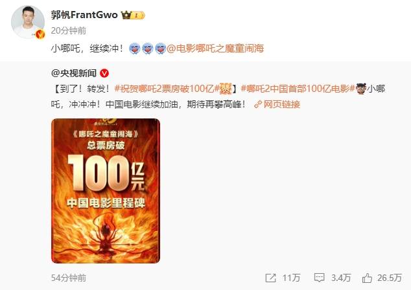Open 郭帆FrantGwo username link
This screenshot has height=290, width=411.
(x=84, y=15)
